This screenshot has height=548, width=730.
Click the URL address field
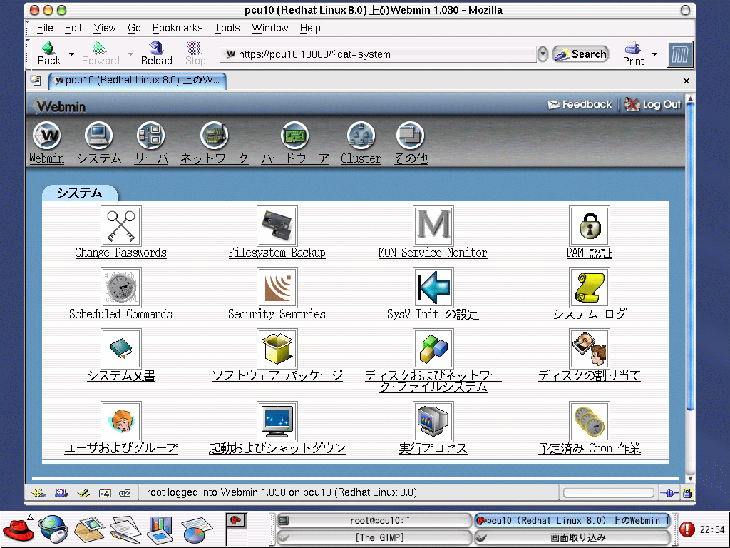[378, 54]
